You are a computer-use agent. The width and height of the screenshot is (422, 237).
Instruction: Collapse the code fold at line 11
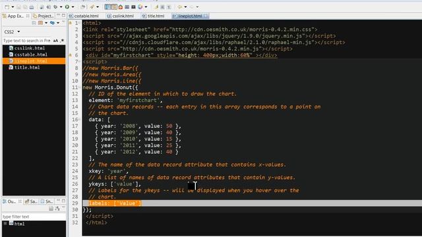coord(80,88)
